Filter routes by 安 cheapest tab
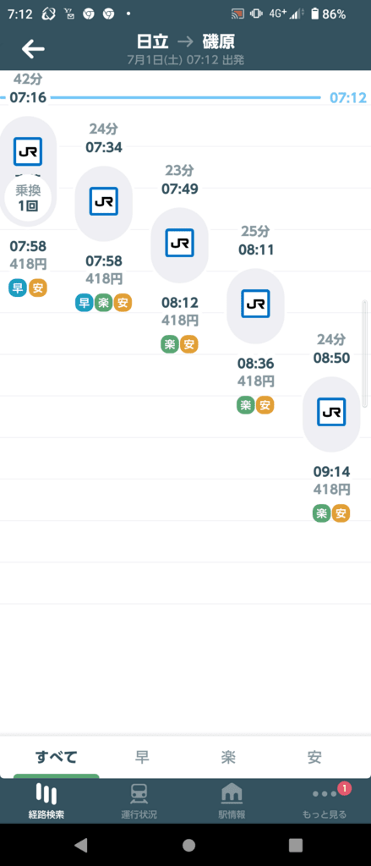 pos(314,757)
